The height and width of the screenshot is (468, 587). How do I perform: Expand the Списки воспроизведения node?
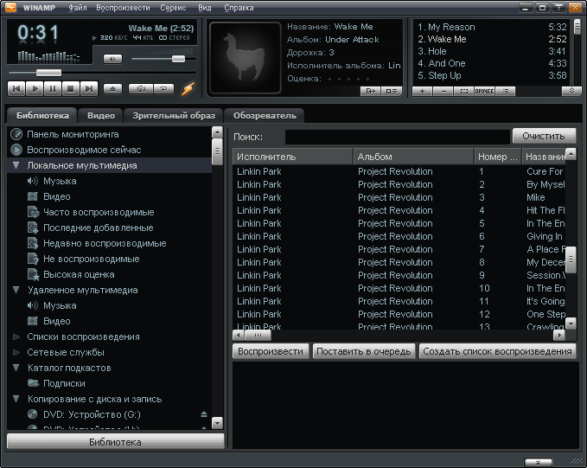click(16, 337)
